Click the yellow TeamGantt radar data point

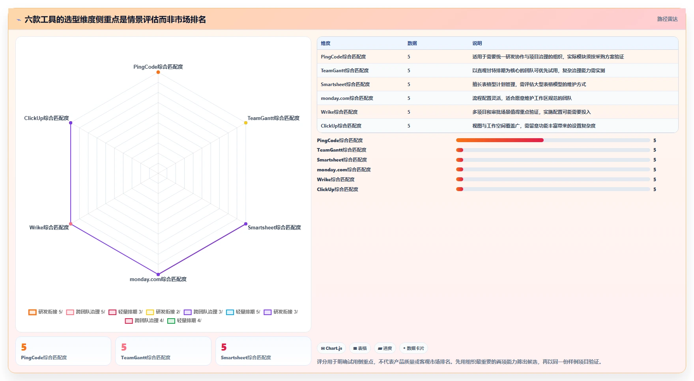pyautogui.click(x=245, y=123)
